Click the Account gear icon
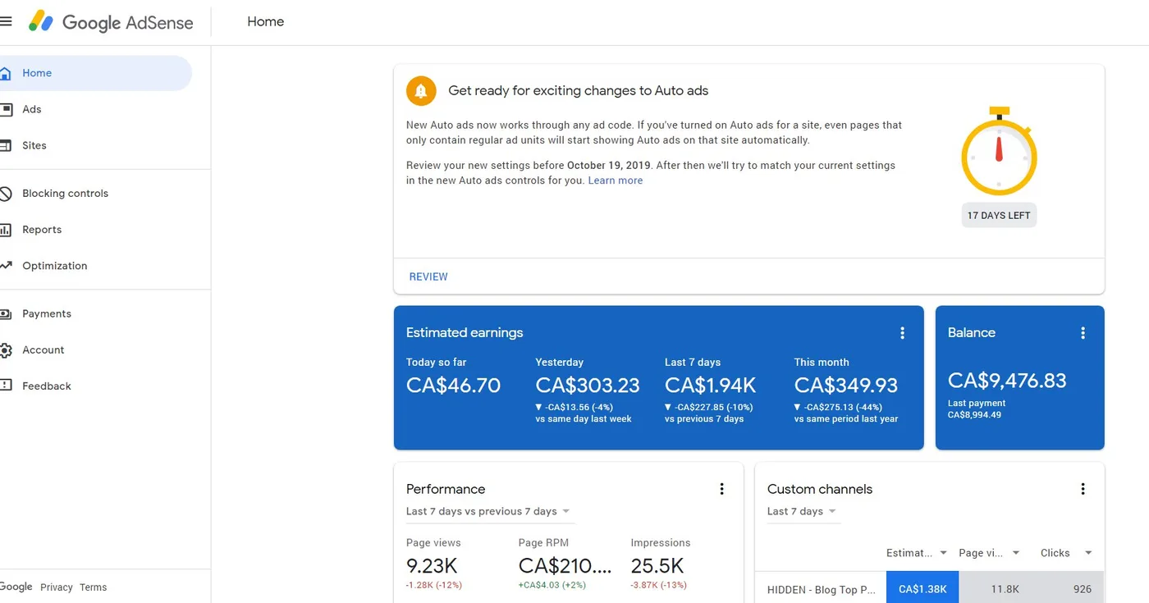The height and width of the screenshot is (603, 1149). point(6,349)
